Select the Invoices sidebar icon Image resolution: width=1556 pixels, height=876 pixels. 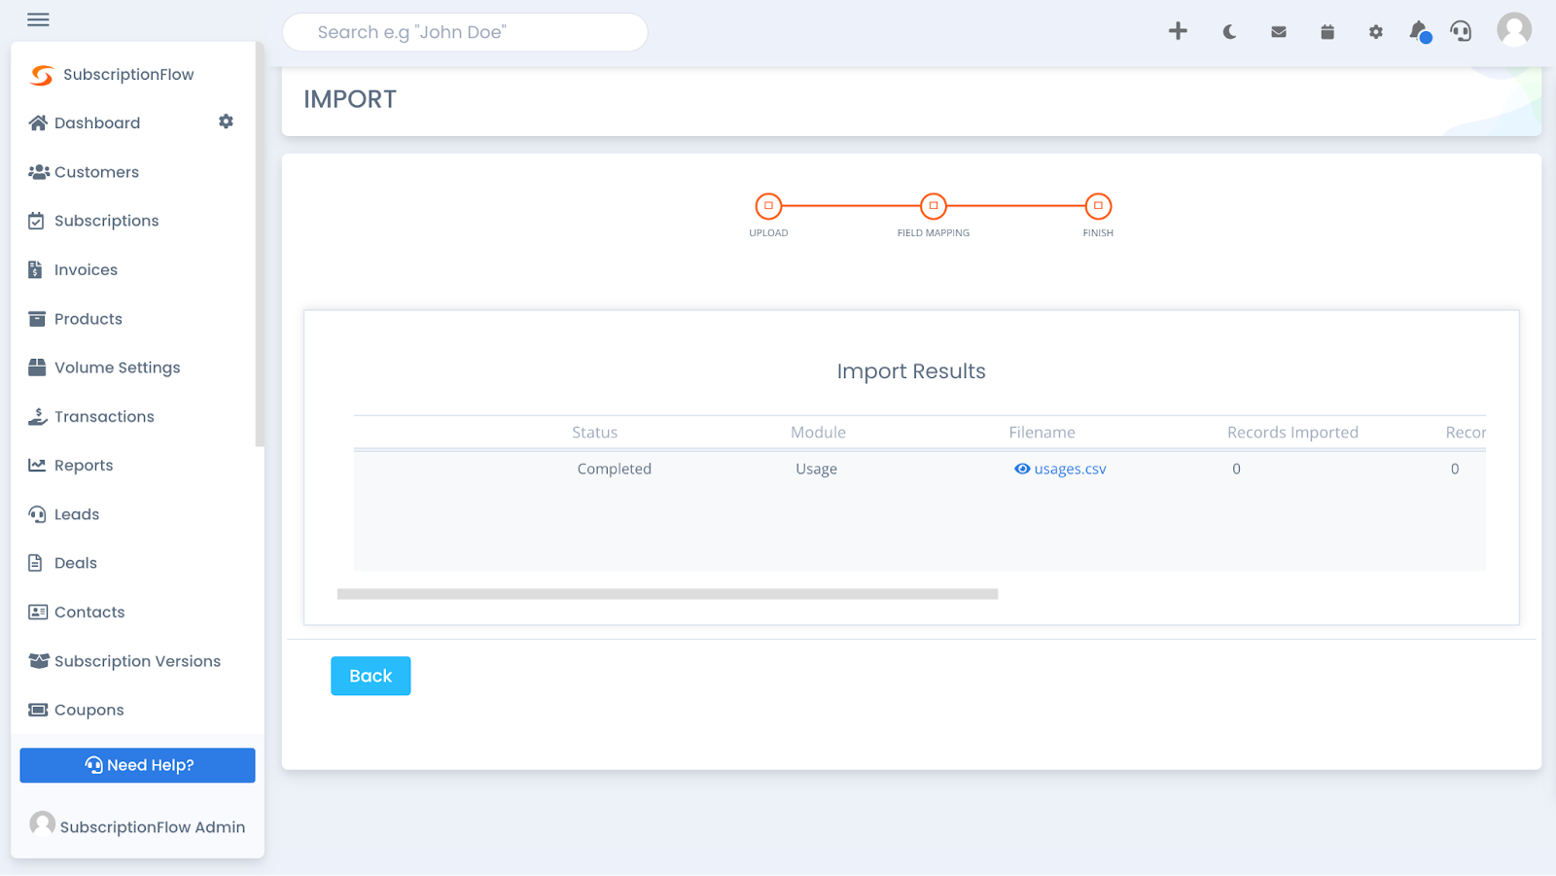click(x=37, y=269)
